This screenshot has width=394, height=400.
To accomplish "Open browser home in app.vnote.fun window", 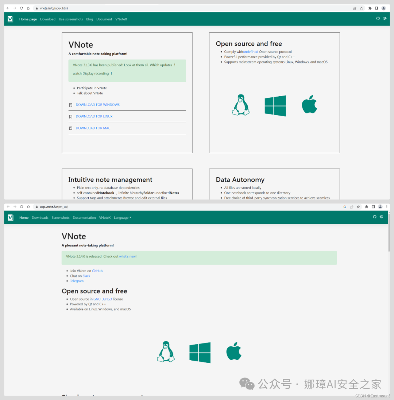I will (28, 207).
